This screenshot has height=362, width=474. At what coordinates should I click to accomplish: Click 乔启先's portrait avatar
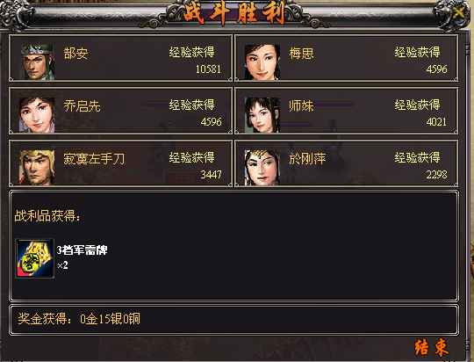click(x=37, y=115)
